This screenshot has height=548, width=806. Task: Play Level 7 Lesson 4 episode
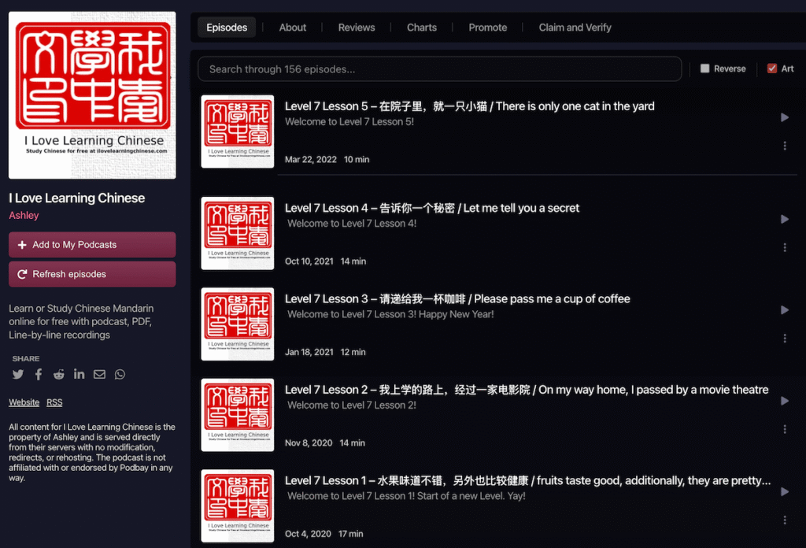785,219
